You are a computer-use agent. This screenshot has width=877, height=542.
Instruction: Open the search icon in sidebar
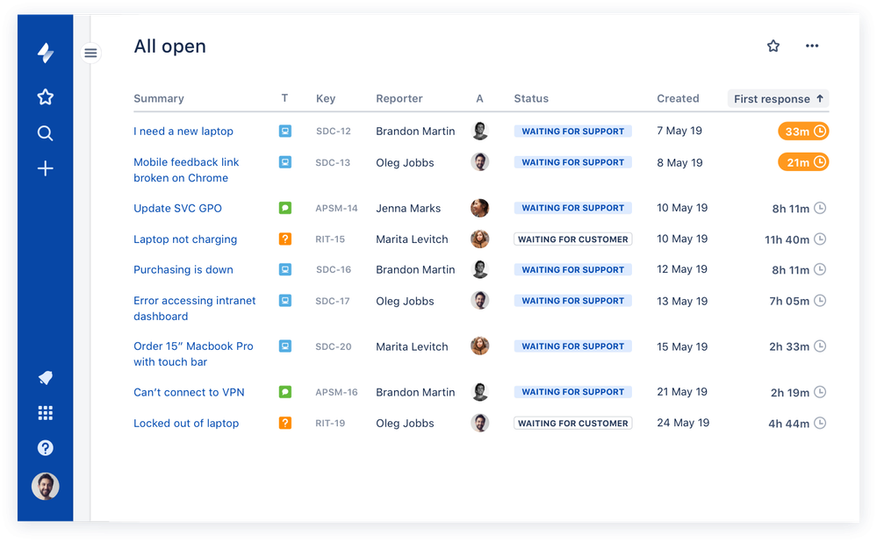46,133
